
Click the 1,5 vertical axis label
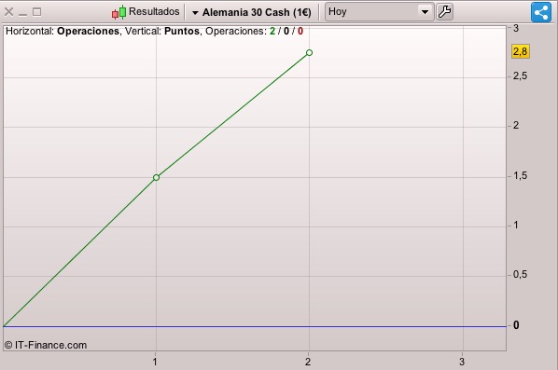click(520, 175)
